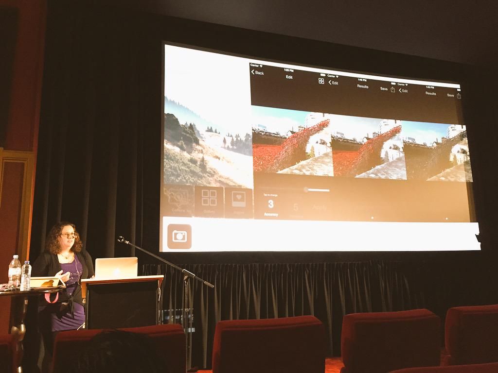The width and height of the screenshot is (498, 373).
Task: Tap the grid icon in the Edit header
Action: click(321, 81)
